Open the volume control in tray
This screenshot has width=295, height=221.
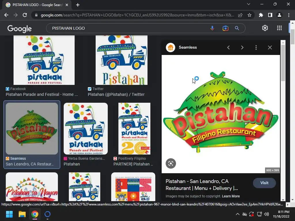coord(266,214)
